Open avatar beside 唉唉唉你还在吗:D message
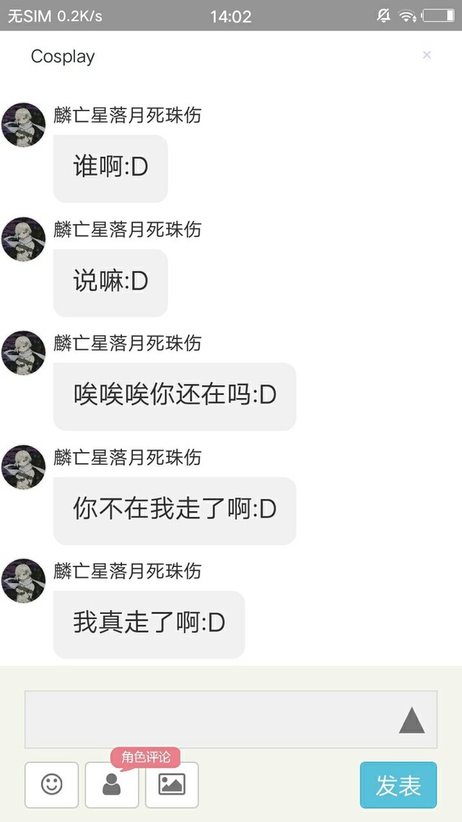 23,352
